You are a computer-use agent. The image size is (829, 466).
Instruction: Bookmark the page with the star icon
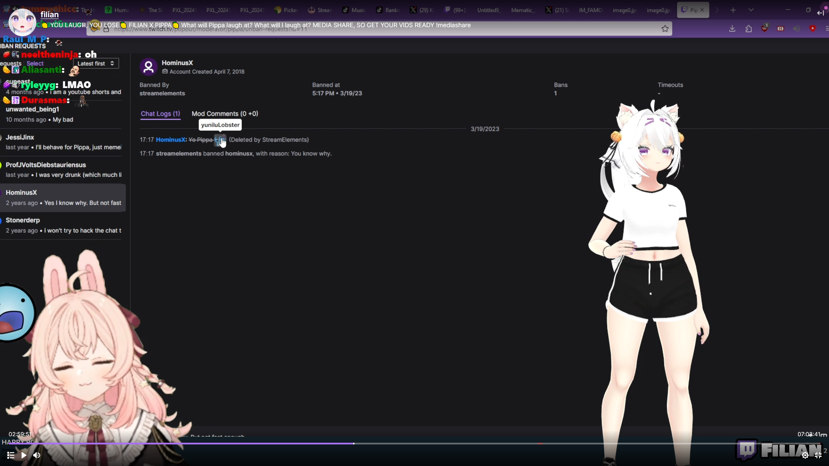(x=665, y=28)
